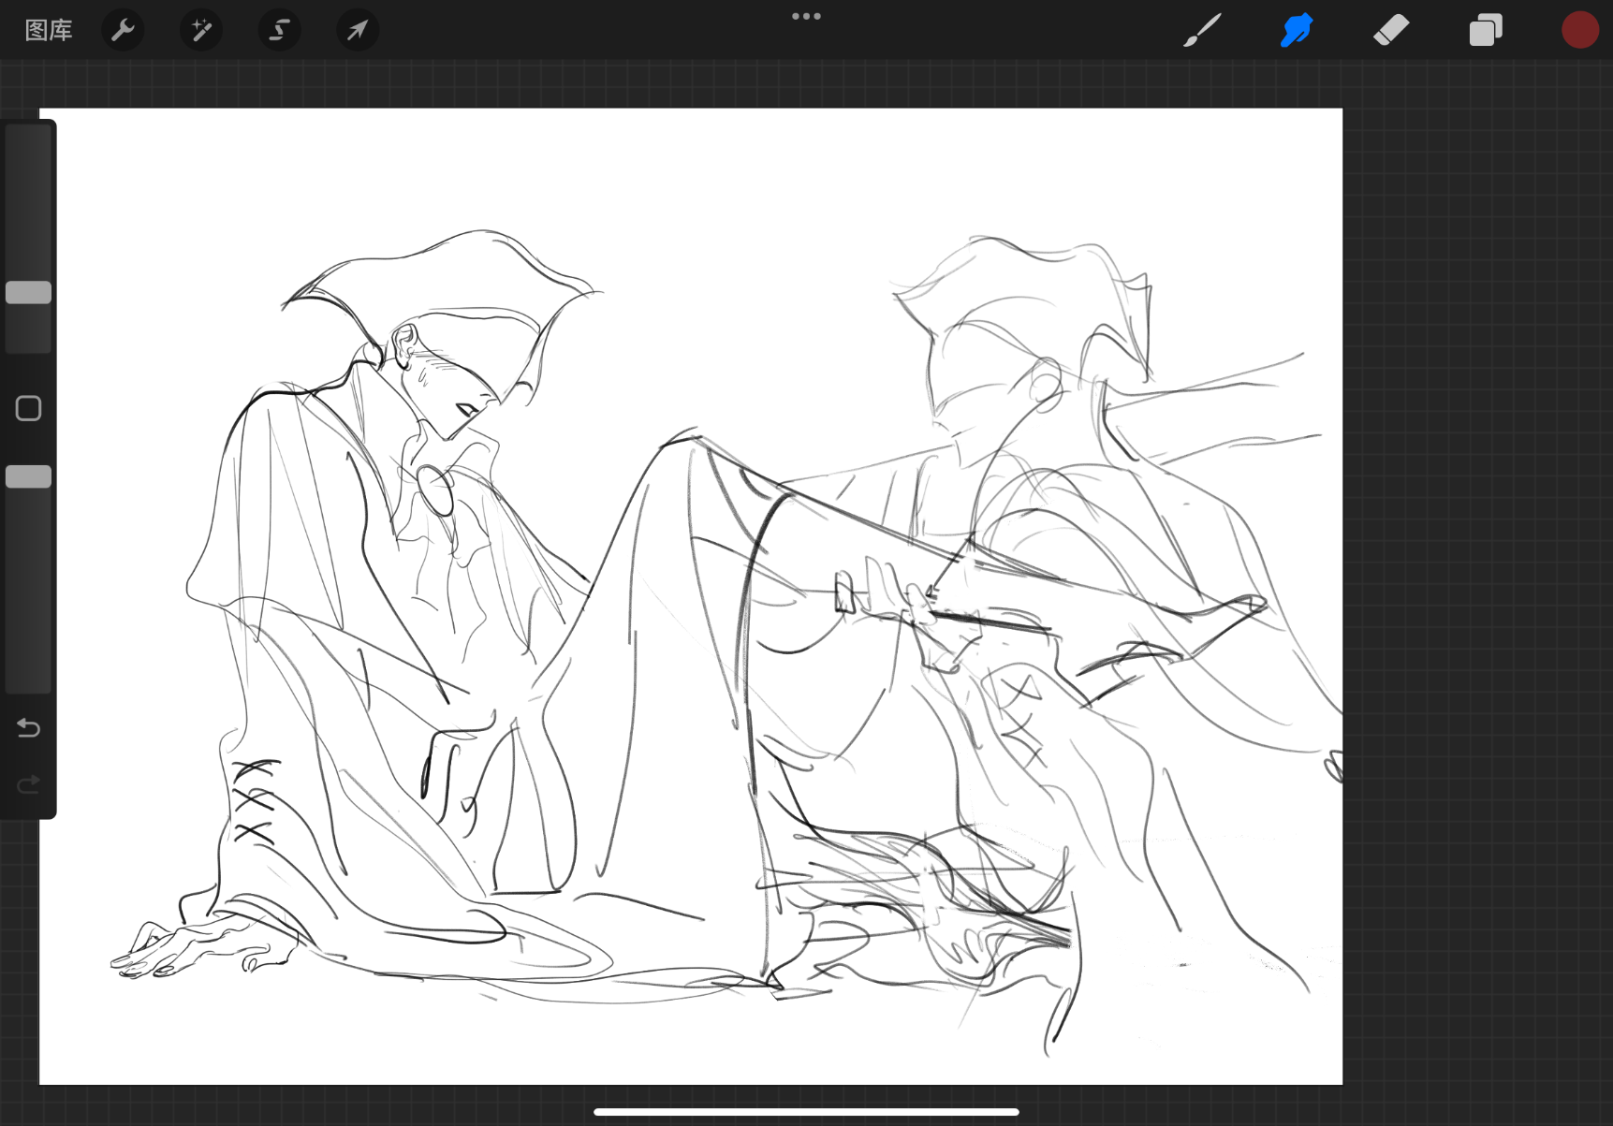Click the brush opacity slider handle
The height and width of the screenshot is (1126, 1613).
pyautogui.click(x=28, y=477)
